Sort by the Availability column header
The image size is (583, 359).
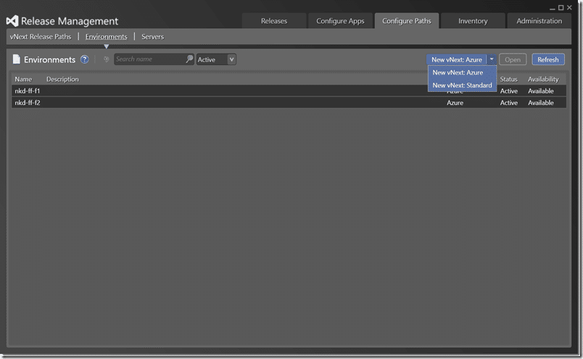coord(543,79)
